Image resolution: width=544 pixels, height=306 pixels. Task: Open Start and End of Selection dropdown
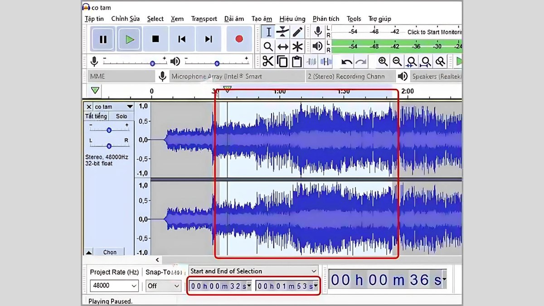[253, 271]
